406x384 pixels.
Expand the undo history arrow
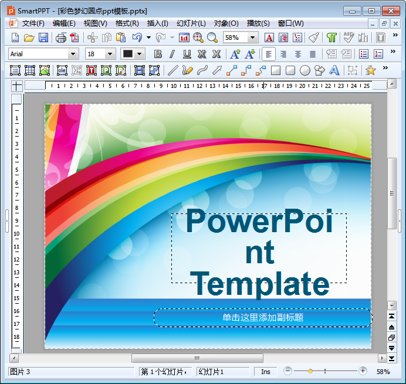click(148, 38)
